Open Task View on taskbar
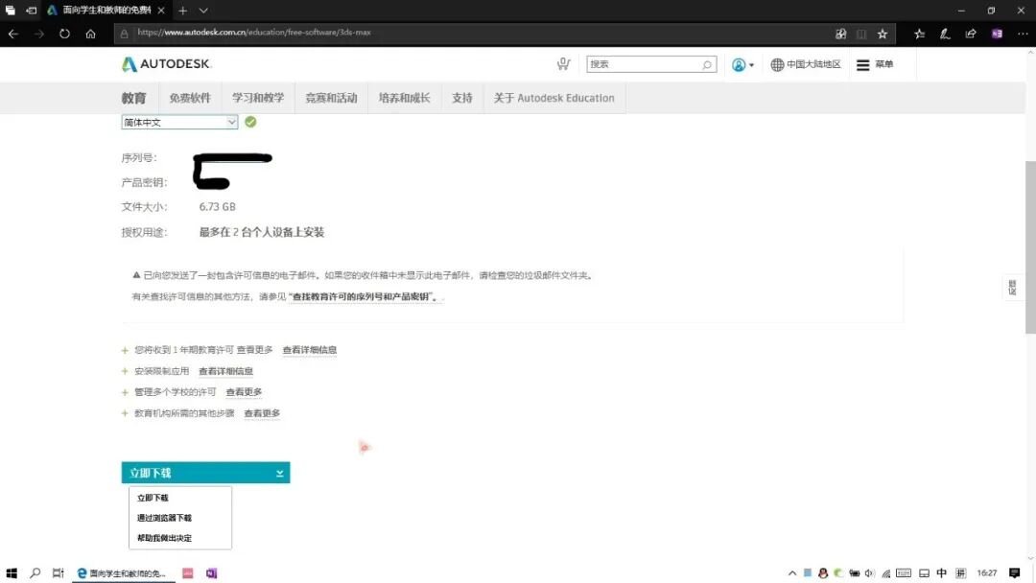 coord(59,573)
